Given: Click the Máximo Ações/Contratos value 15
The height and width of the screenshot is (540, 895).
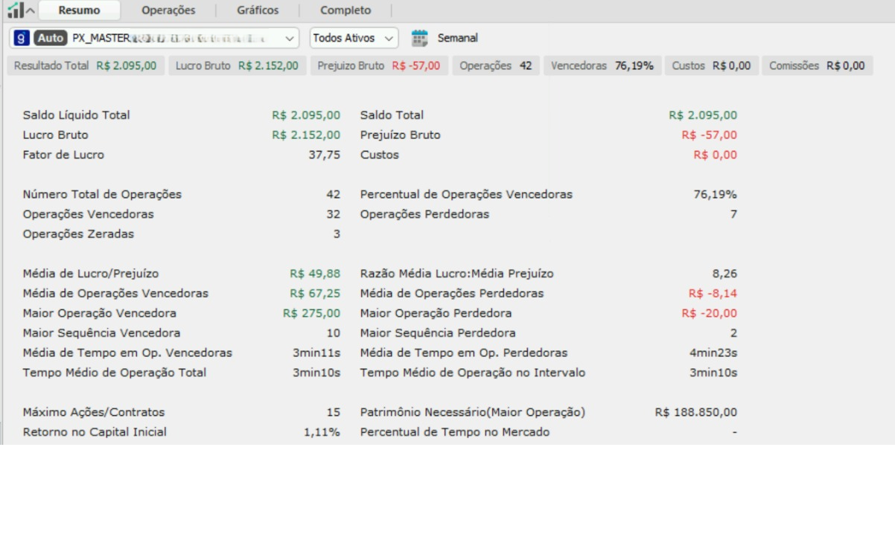Looking at the screenshot, I should tap(333, 412).
